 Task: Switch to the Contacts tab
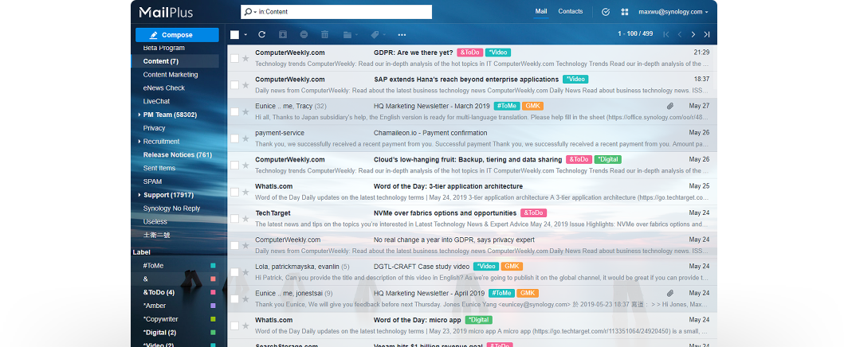click(570, 12)
